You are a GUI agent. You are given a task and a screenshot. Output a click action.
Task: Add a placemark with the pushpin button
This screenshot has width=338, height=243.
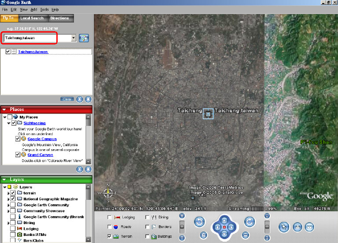(284, 227)
